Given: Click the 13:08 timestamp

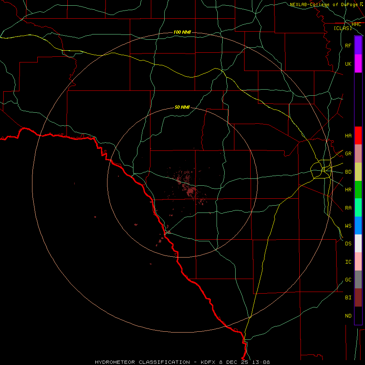Looking at the screenshot, I should (261, 362).
